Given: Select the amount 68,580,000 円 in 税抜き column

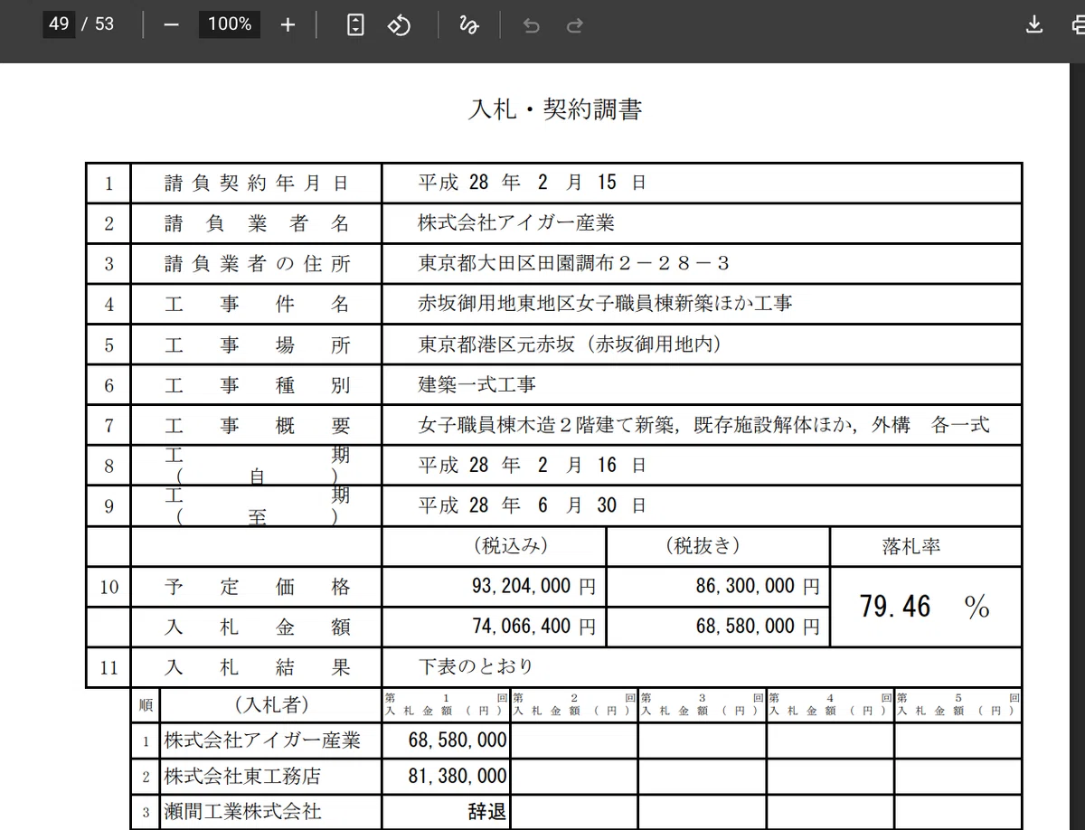Looking at the screenshot, I should pos(758,627).
